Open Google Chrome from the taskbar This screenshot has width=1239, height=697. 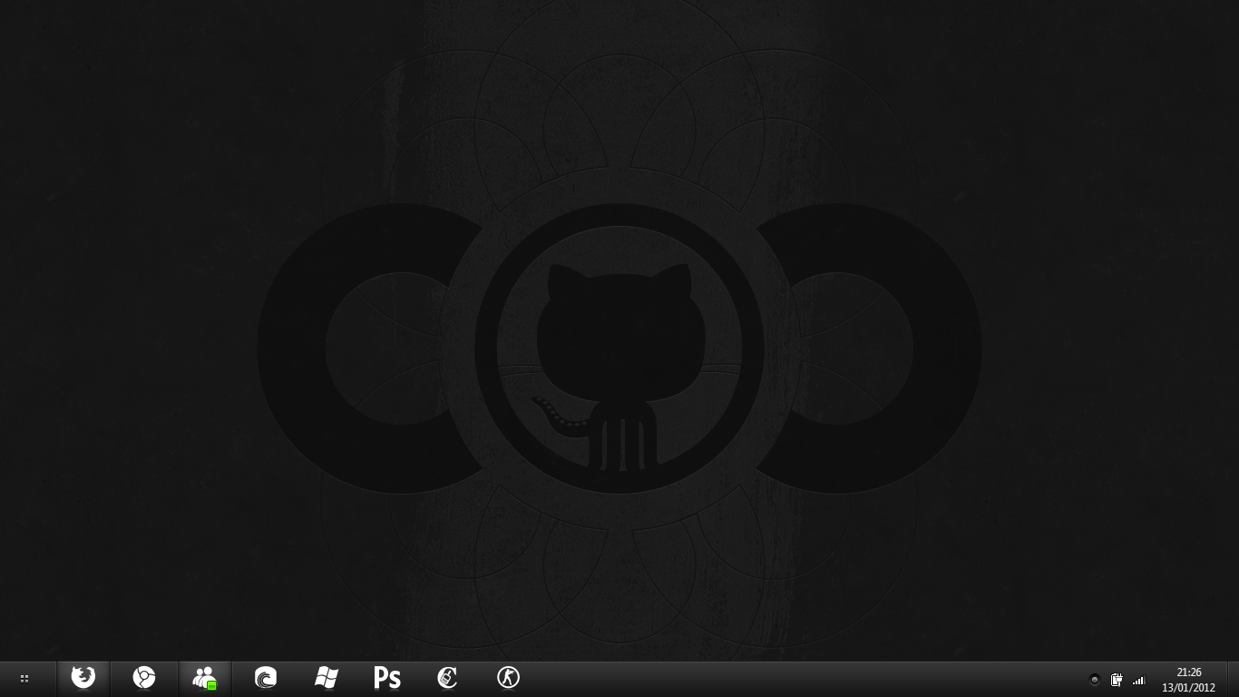point(144,678)
